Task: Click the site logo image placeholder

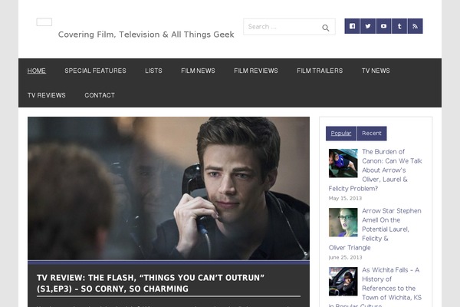Action: tap(44, 22)
